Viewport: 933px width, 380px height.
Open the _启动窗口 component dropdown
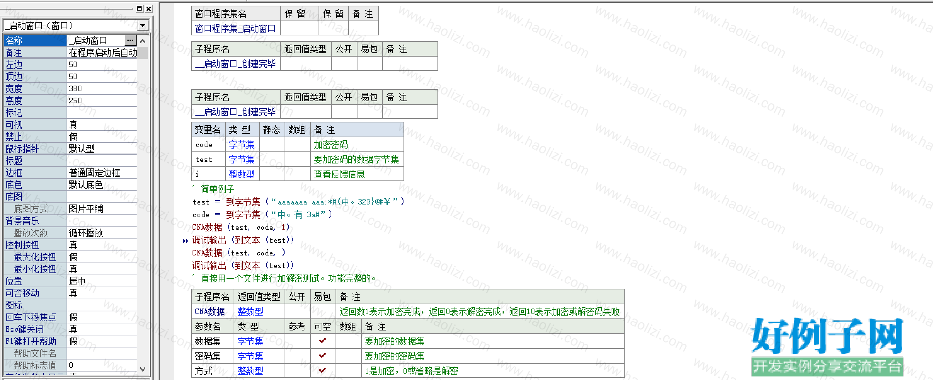click(143, 25)
